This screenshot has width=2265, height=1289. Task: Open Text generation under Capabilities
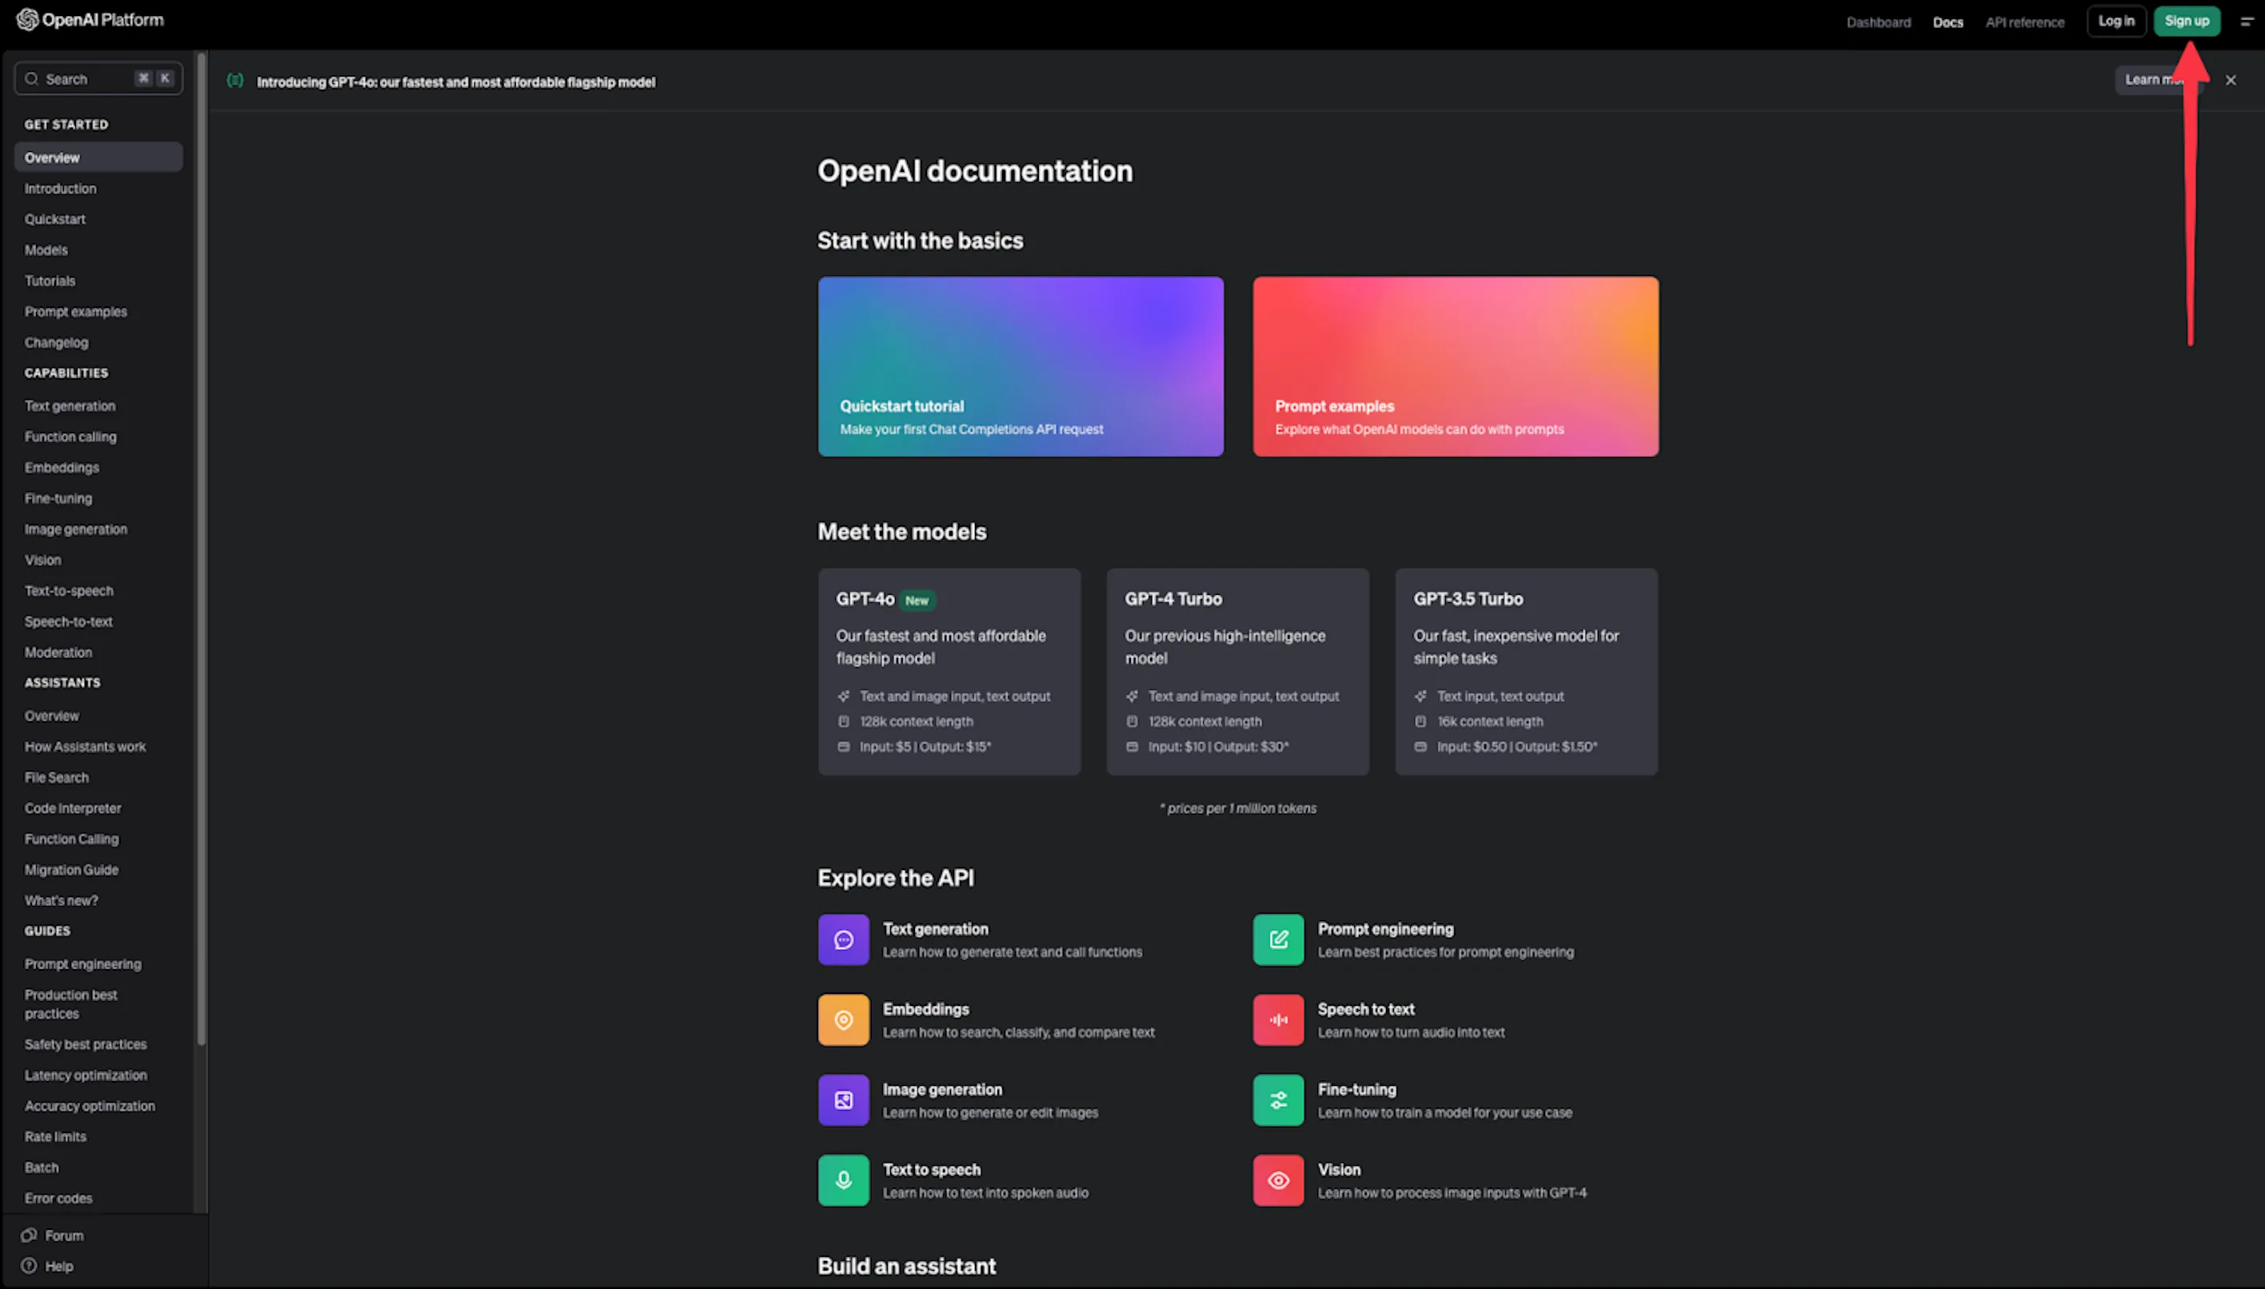coord(70,406)
